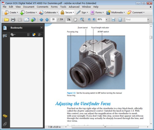
Task: Click the zoom percentage field
Action: coord(101,20)
